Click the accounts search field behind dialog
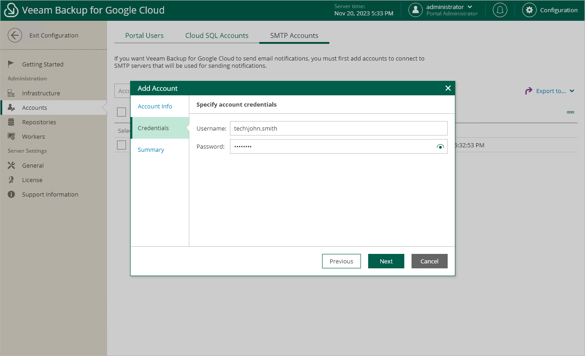 pyautogui.click(x=122, y=91)
